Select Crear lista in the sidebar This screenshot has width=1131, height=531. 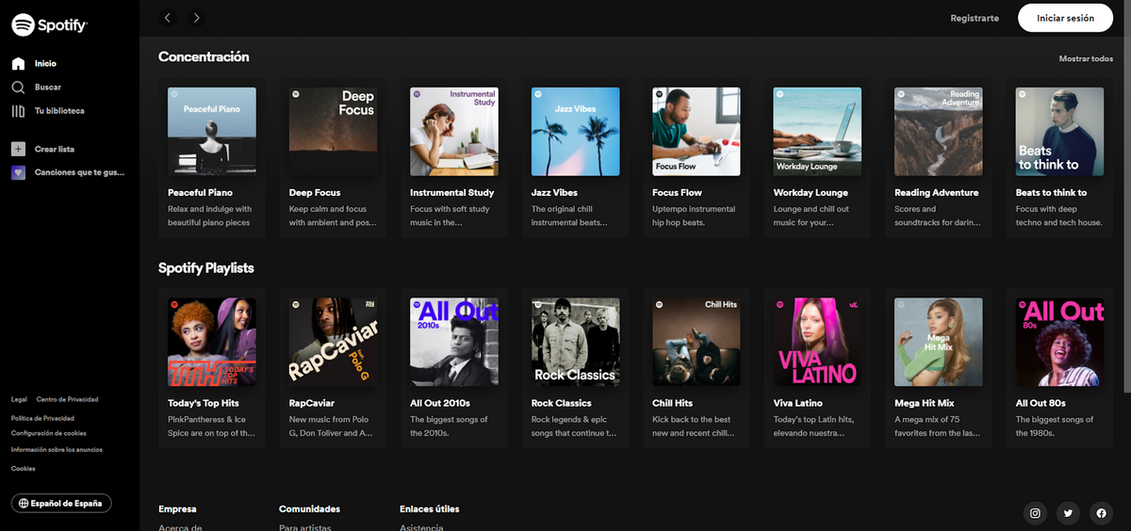[55, 149]
